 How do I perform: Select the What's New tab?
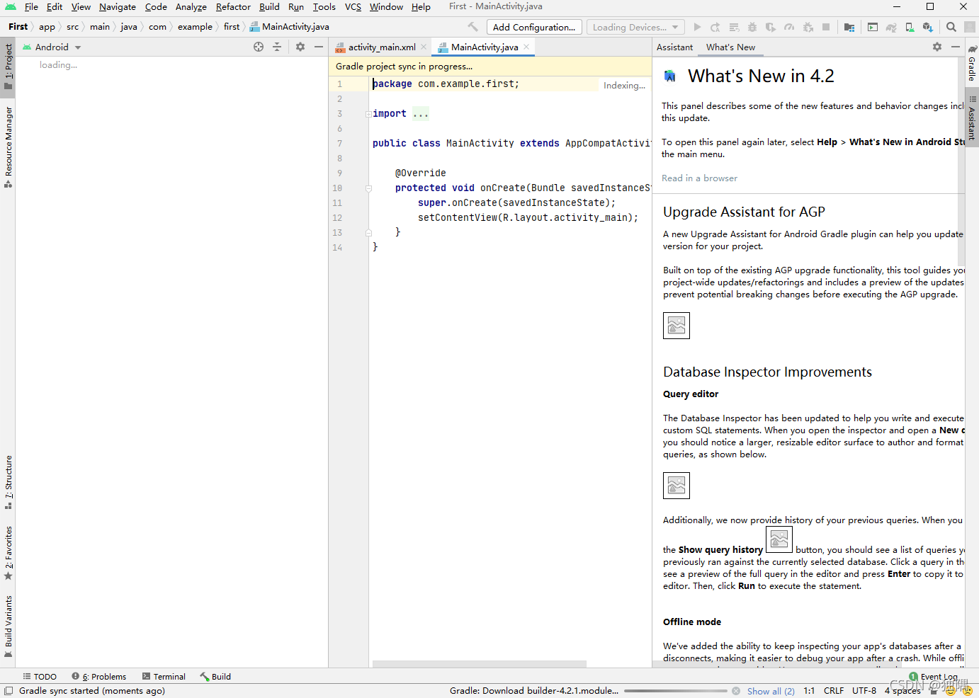point(730,47)
